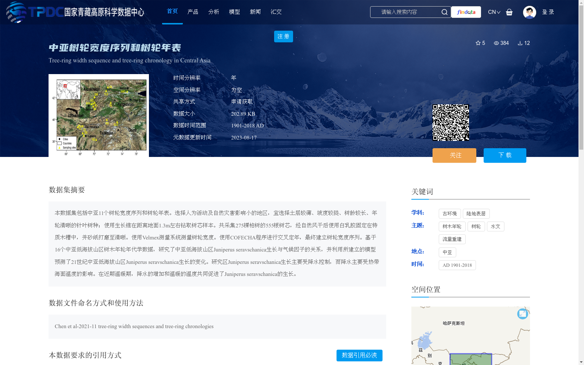The image size is (584, 365).
Task: Click the 数据文件命名方式和使用方法 heading
Action: [96, 303]
